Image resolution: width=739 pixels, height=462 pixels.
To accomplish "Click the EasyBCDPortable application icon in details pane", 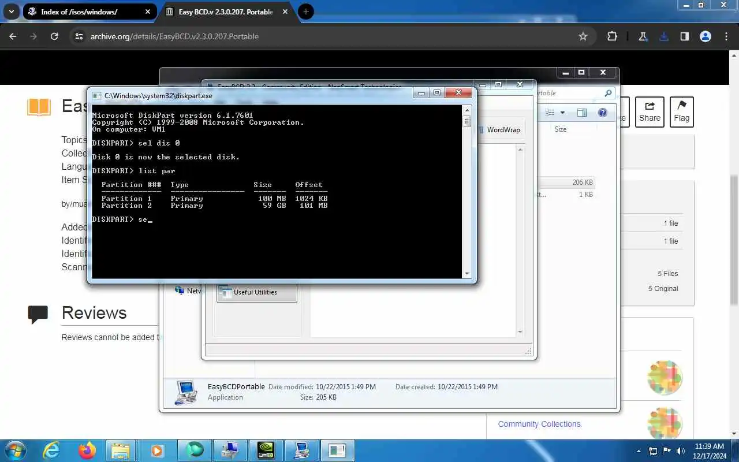I will coord(186,392).
